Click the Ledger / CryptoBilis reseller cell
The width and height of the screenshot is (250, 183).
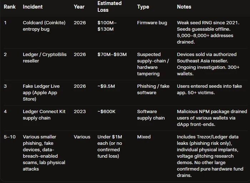[x=45, y=57]
